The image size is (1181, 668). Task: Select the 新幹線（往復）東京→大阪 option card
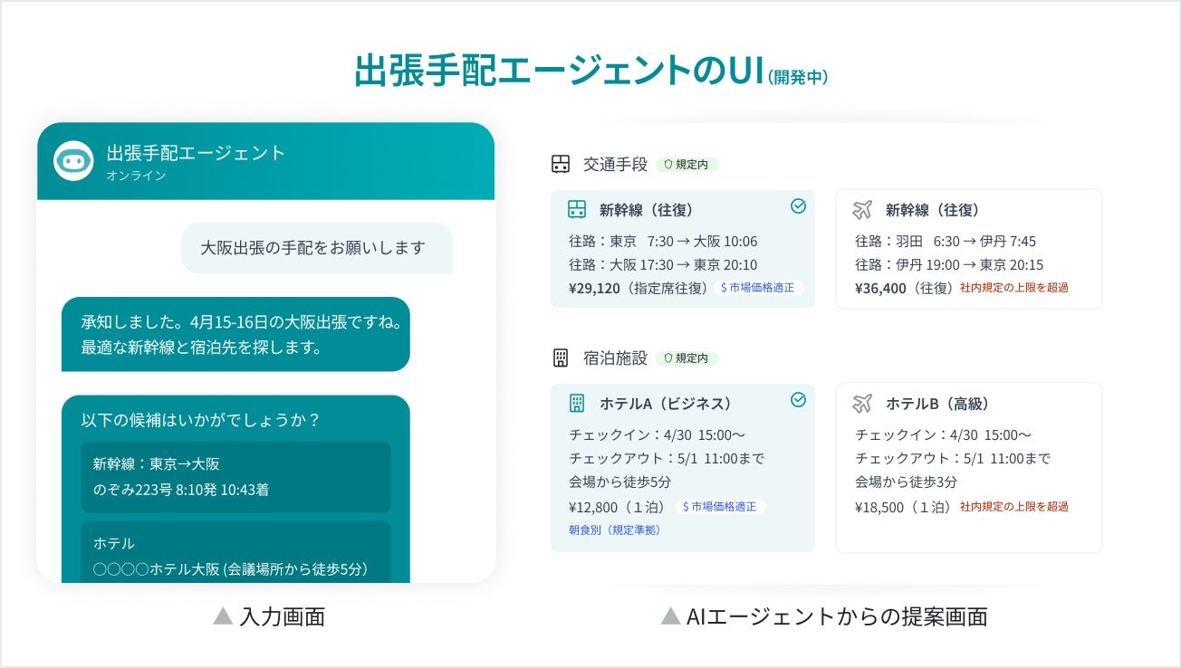point(683,249)
